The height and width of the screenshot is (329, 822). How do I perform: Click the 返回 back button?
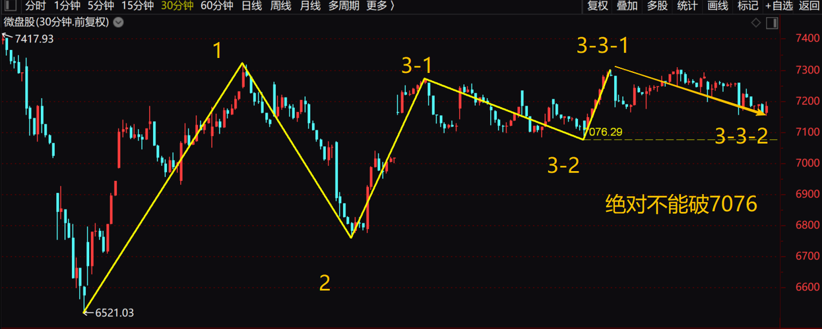(809, 6)
